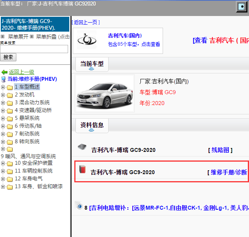Open the 线路图 link

[x=220, y=150]
